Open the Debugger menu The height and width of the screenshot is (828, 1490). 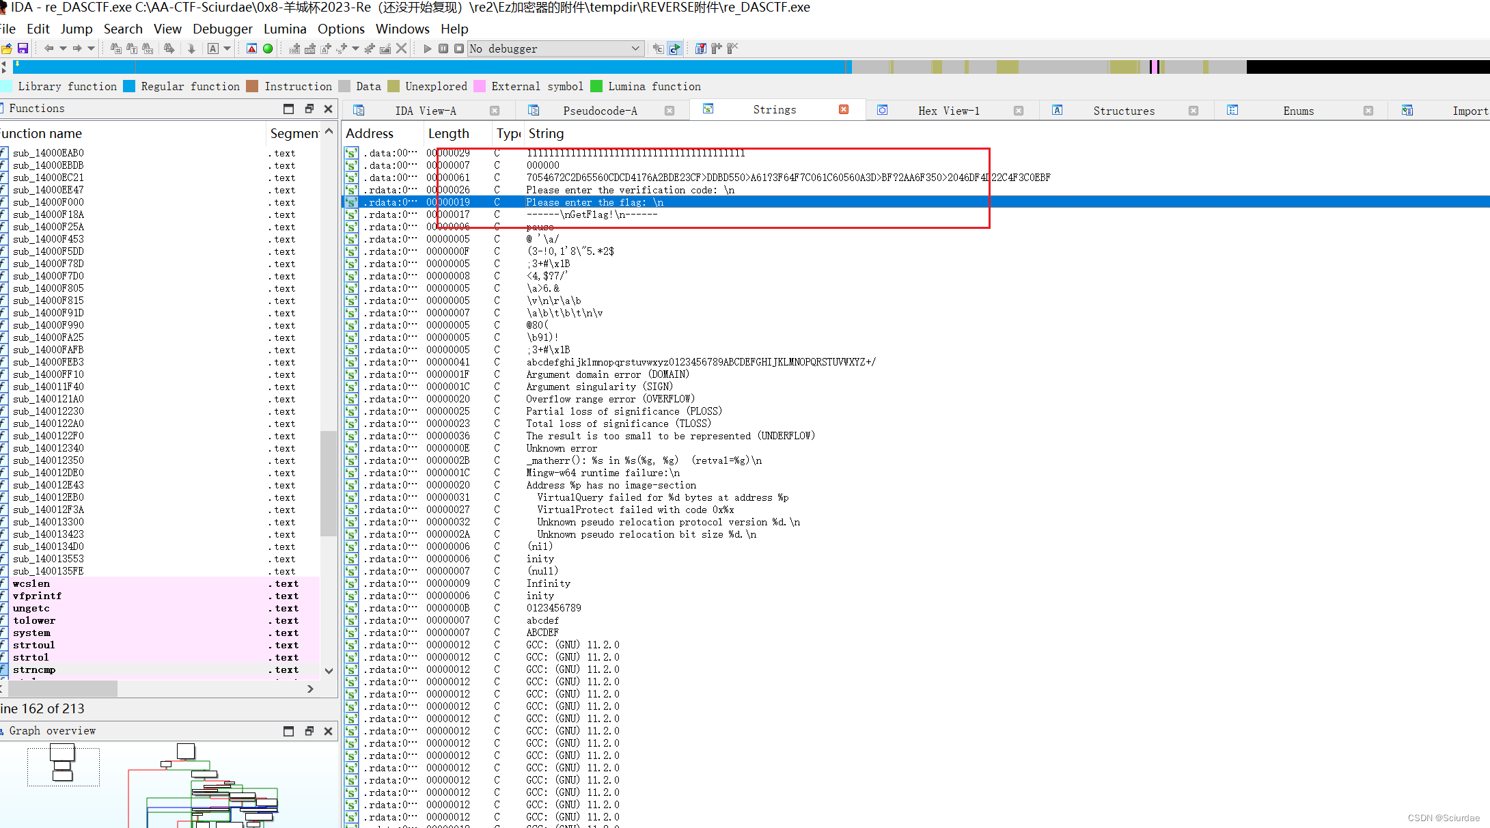(223, 29)
